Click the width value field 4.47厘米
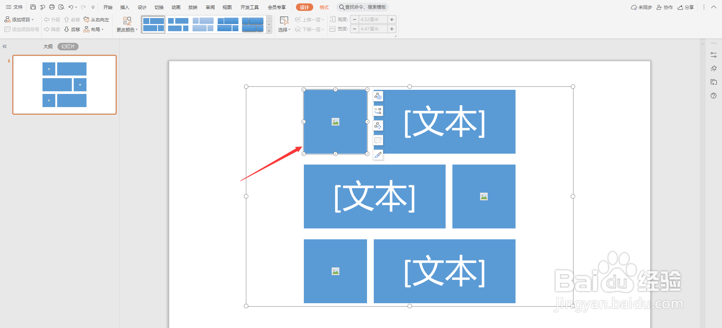Viewport: 722px width, 328px height. 373,29
